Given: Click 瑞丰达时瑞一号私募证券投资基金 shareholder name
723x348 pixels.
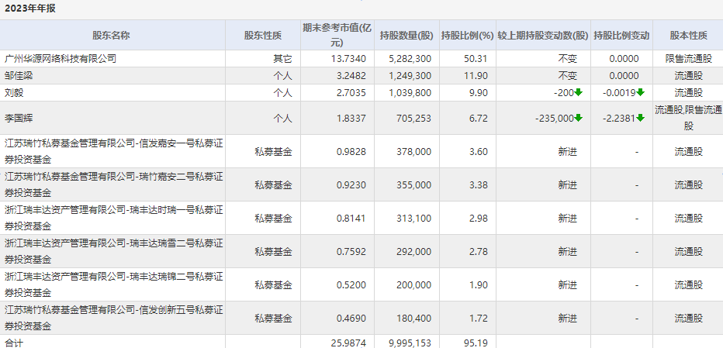Looking at the screenshot, I should tap(114, 218).
